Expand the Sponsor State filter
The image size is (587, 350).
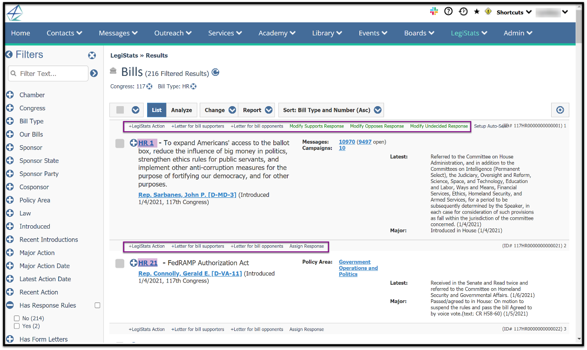pyautogui.click(x=10, y=161)
